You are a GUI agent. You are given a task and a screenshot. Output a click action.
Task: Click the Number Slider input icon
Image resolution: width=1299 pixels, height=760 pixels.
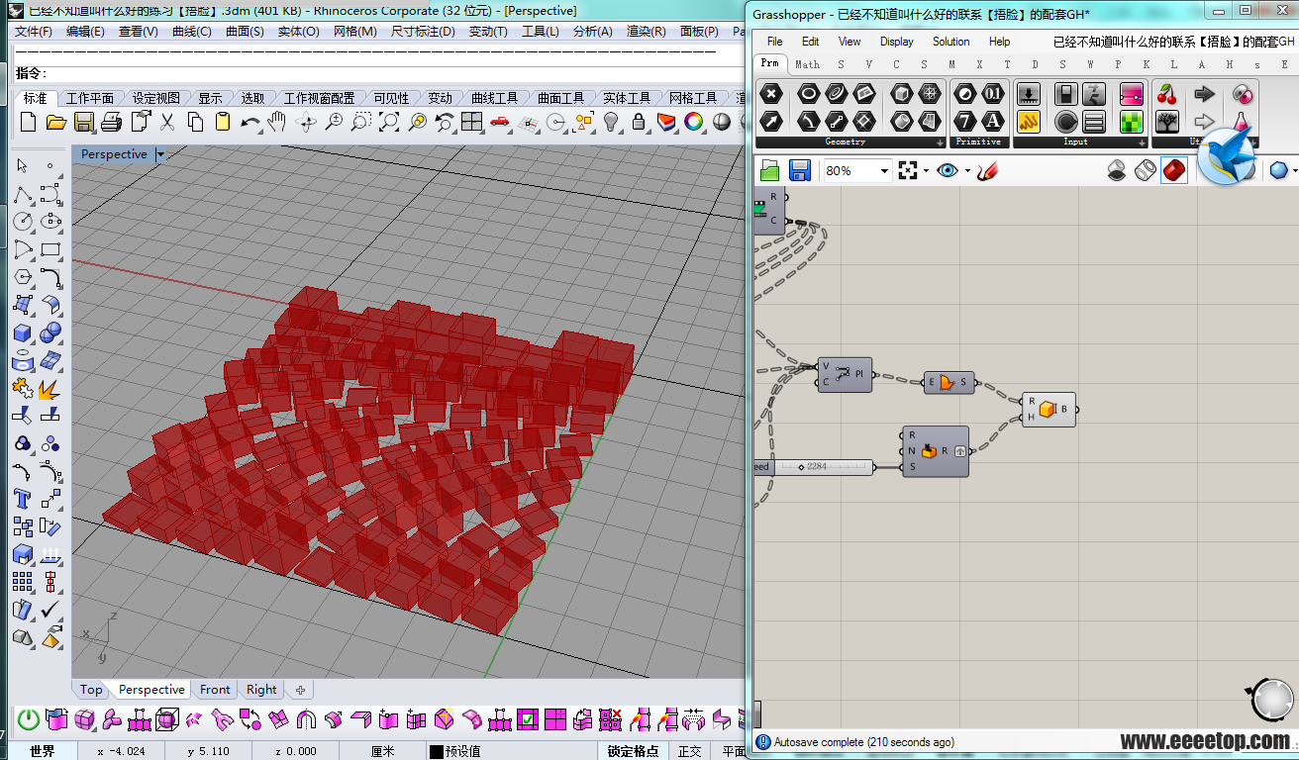click(1029, 94)
